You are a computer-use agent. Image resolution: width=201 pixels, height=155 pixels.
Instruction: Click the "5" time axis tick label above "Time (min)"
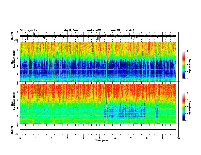[99, 138]
